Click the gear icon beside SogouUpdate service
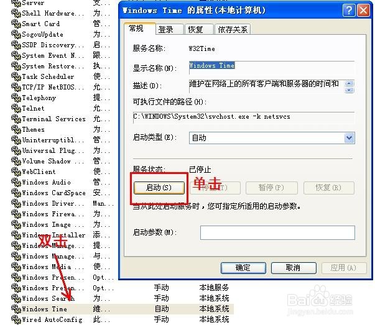Viewport: 375px width, 325px height. click(x=16, y=34)
